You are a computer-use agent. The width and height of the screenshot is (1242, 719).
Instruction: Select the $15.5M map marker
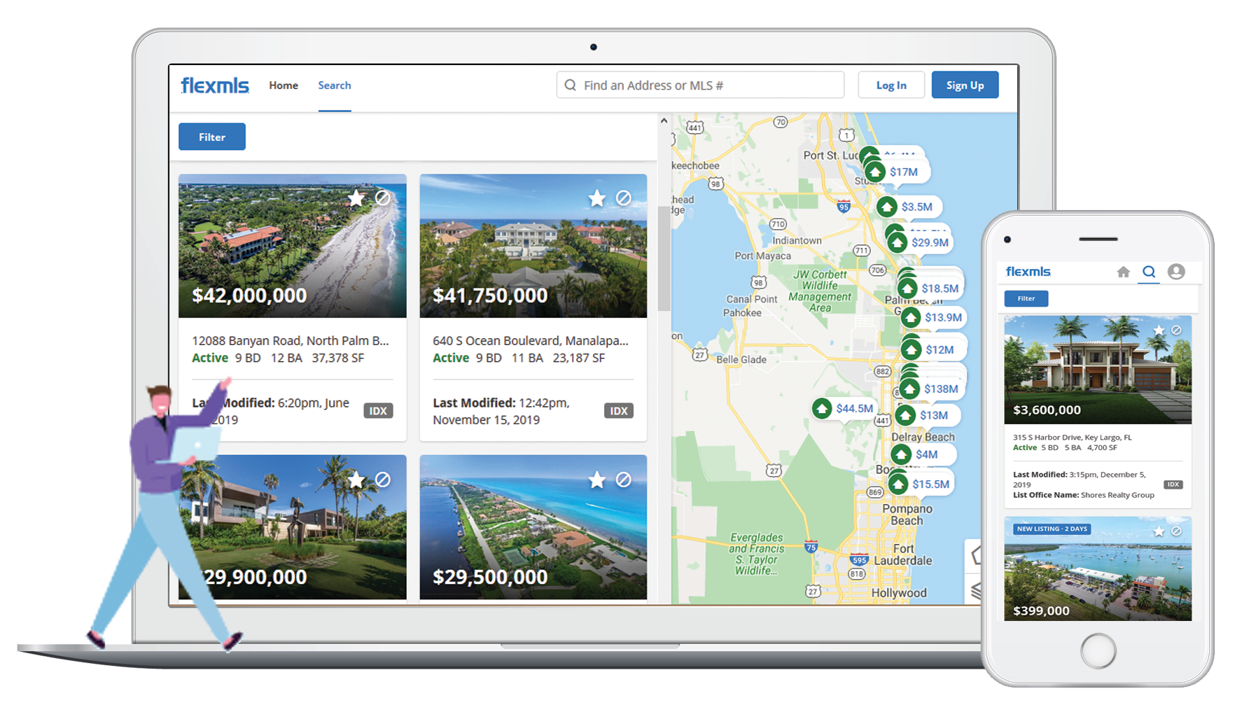921,484
